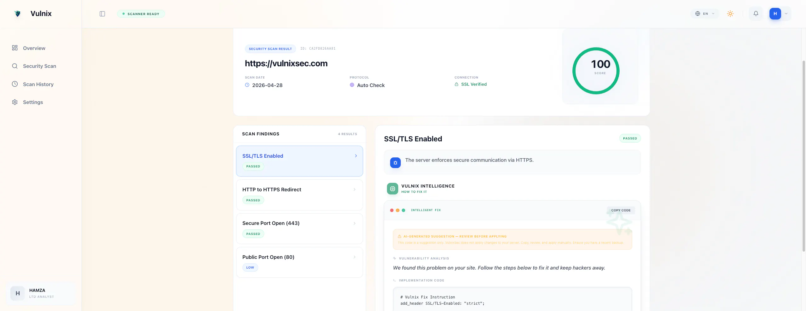Expand SSL/TLS Enabled chevron
Image resolution: width=806 pixels, height=311 pixels.
pyautogui.click(x=356, y=156)
